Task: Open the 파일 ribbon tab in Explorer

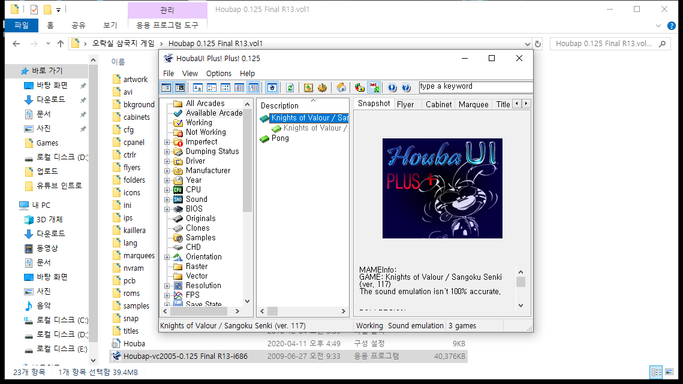Action: (x=22, y=25)
